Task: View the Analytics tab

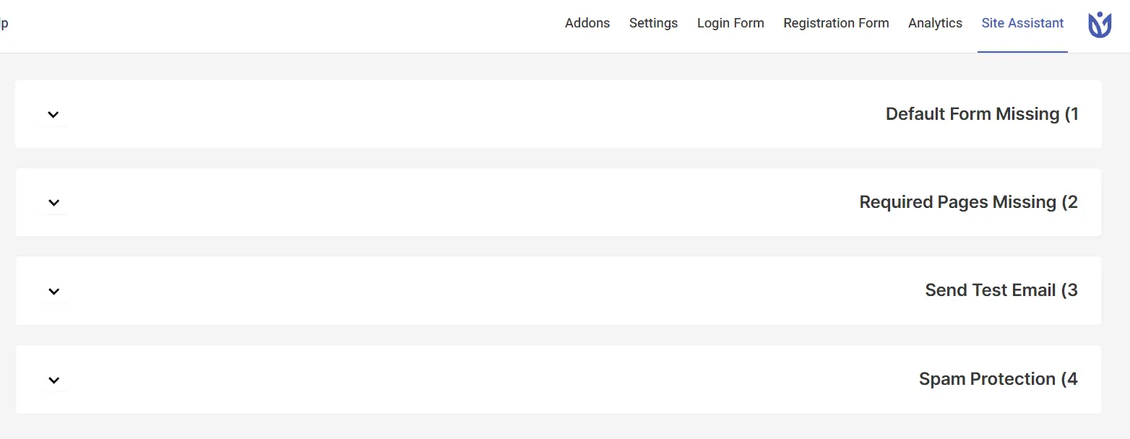Action: 935,23
